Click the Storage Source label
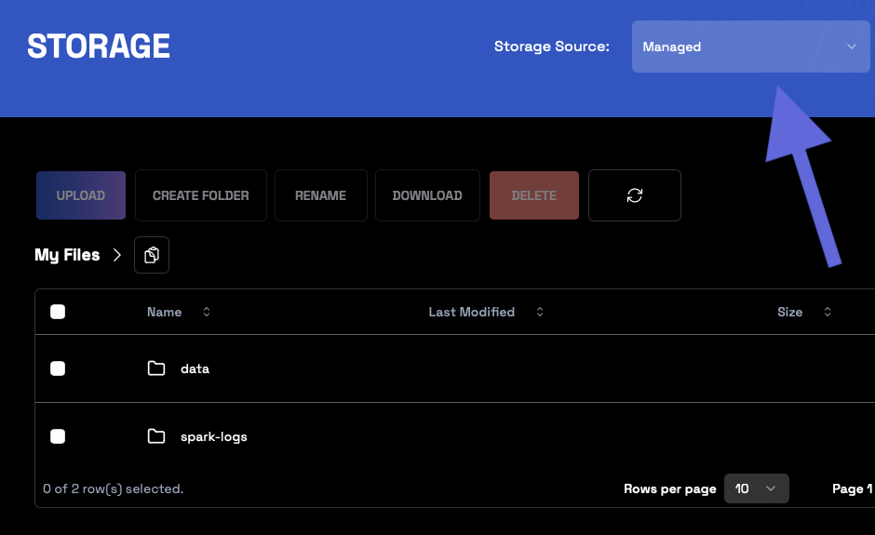 pyautogui.click(x=552, y=47)
